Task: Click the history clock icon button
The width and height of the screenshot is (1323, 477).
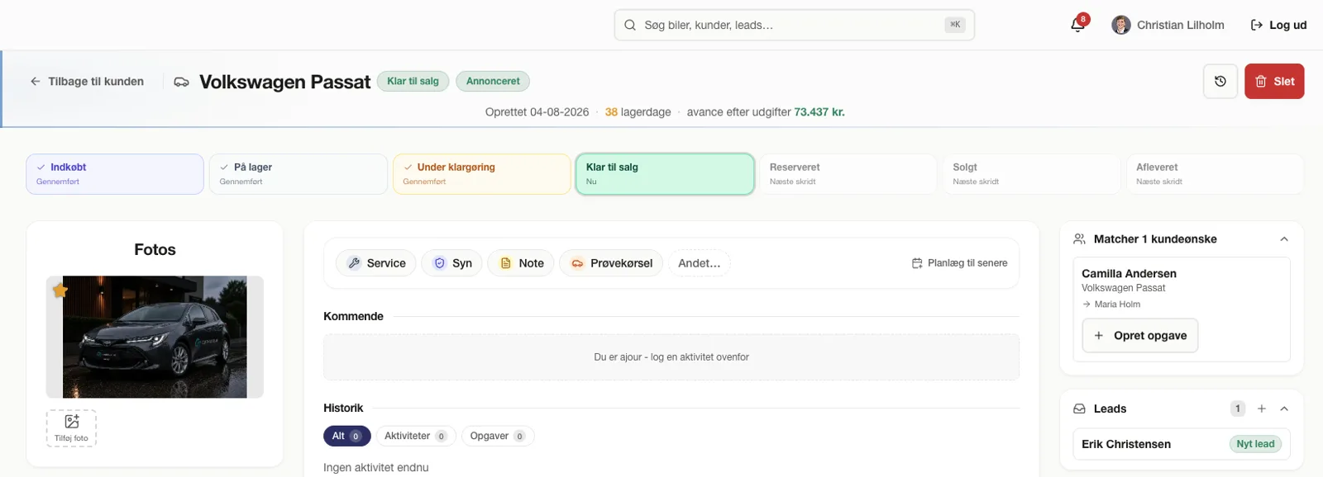Action: pyautogui.click(x=1220, y=81)
